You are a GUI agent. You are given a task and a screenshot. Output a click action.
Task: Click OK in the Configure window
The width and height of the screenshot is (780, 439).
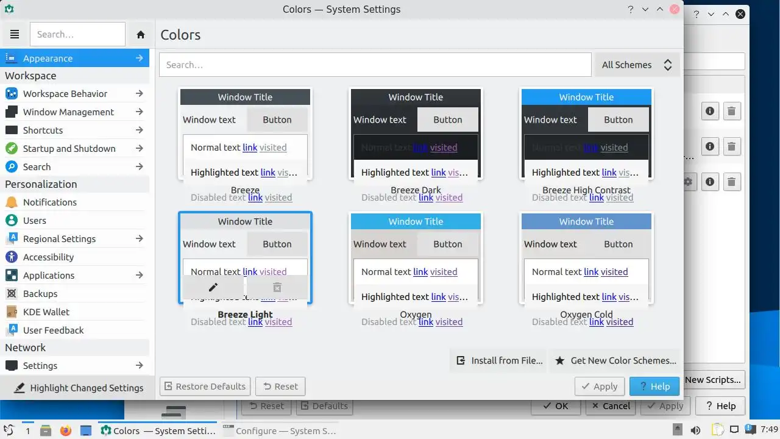tap(555, 406)
